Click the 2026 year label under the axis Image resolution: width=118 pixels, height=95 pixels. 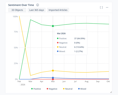click(23, 85)
